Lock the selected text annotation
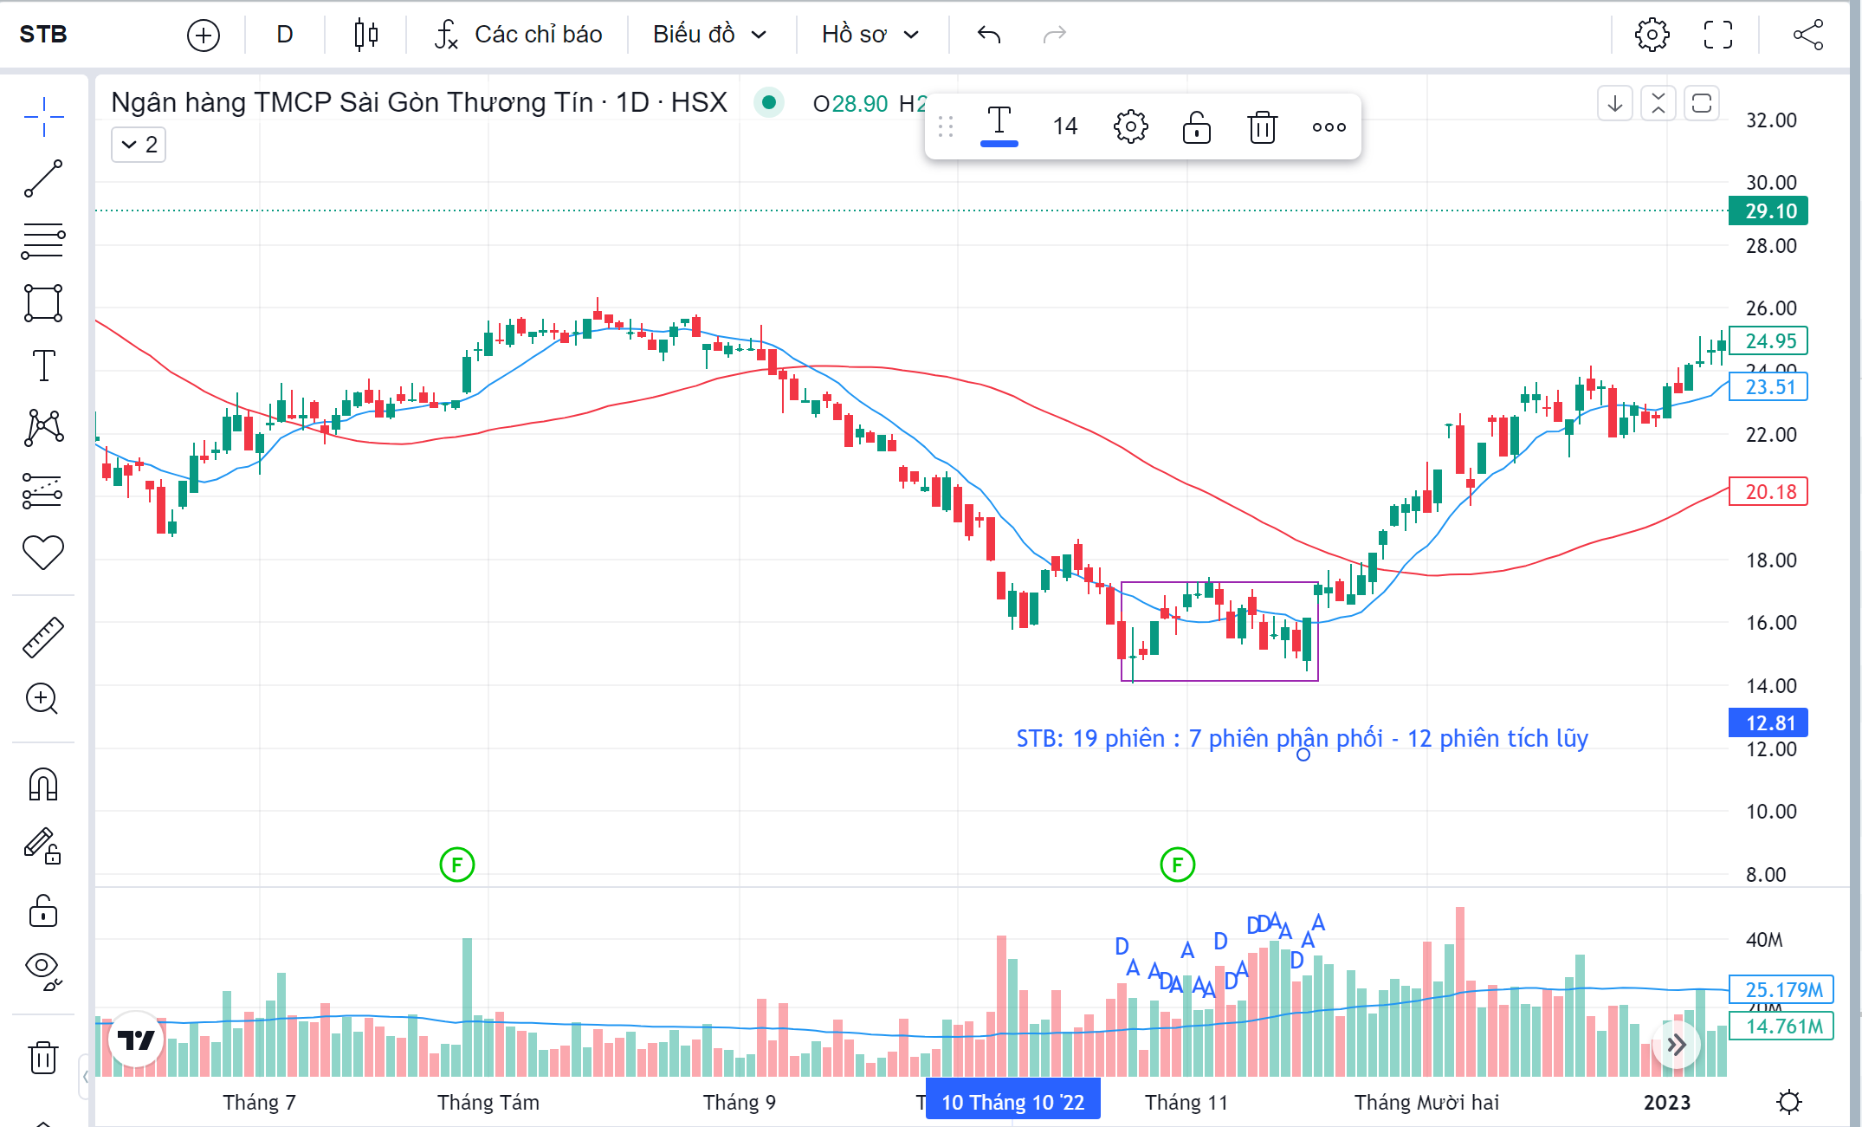1862x1127 pixels. (x=1196, y=127)
